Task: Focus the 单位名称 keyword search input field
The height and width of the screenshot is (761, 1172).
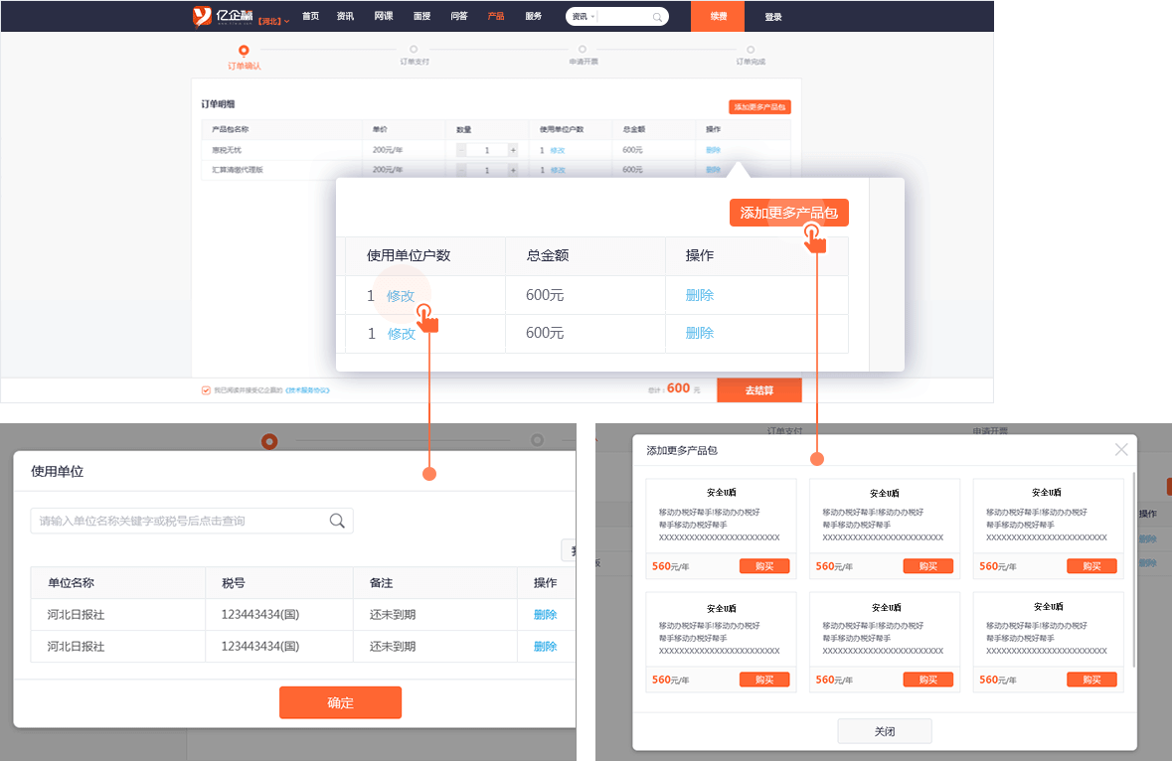Action: [179, 521]
